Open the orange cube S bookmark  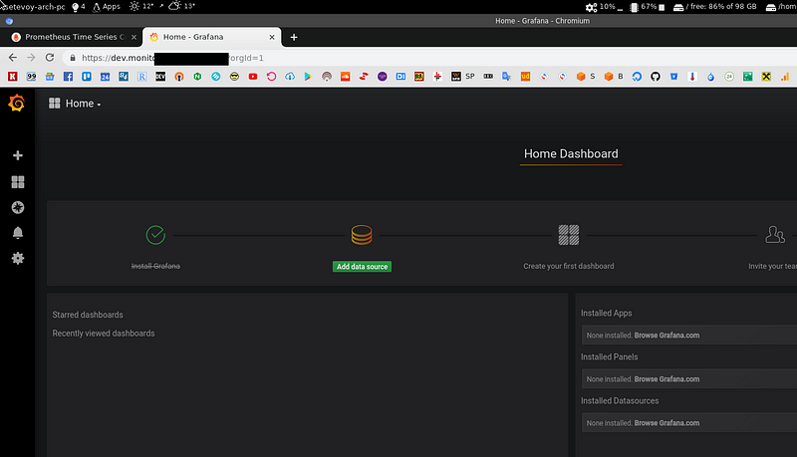point(586,76)
